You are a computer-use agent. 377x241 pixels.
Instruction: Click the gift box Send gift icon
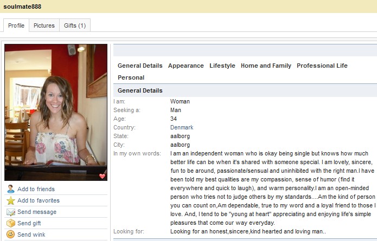(x=11, y=223)
